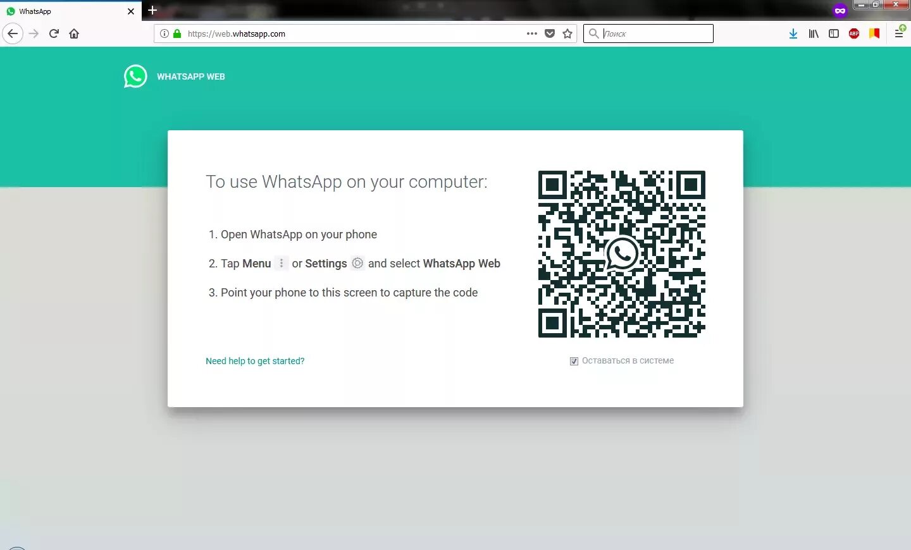Image resolution: width=911 pixels, height=550 pixels.
Task: Open the library bookshelf icon
Action: point(814,34)
